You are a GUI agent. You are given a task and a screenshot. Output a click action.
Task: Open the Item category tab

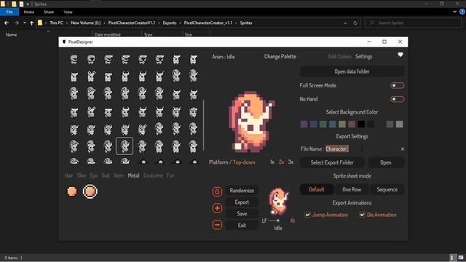(x=119, y=175)
